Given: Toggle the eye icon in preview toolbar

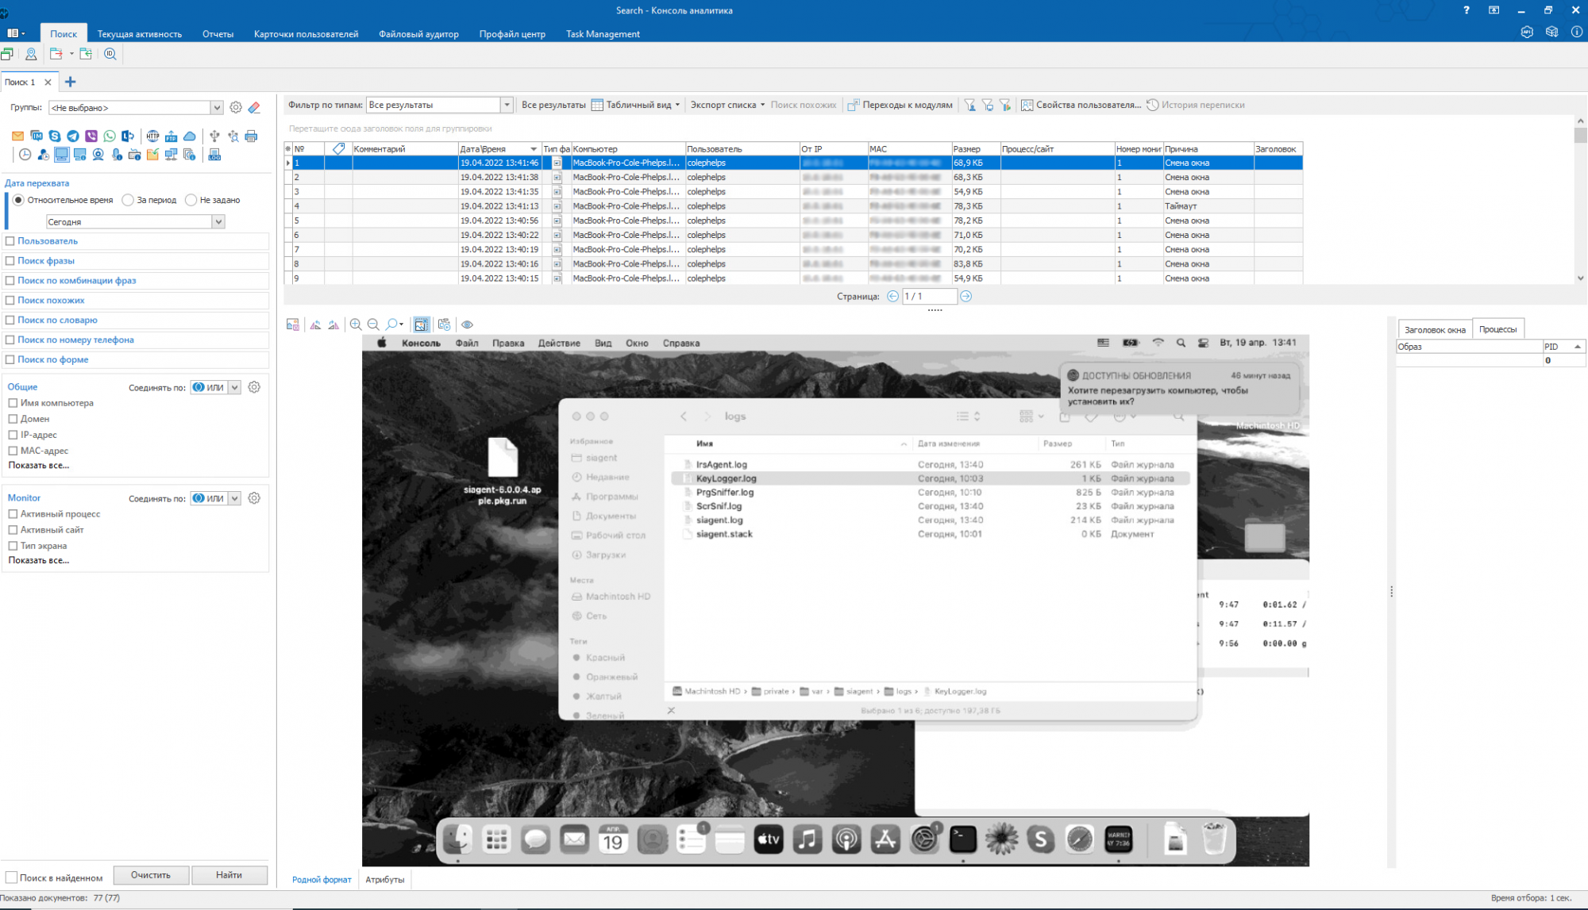Looking at the screenshot, I should tap(467, 324).
